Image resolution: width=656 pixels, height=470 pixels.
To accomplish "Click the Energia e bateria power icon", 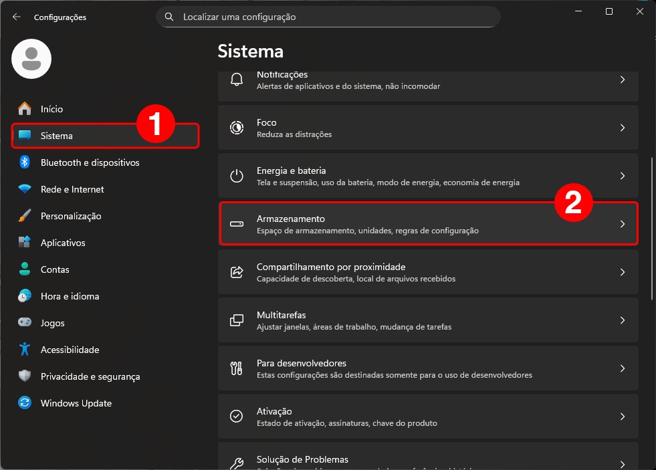I will tap(237, 176).
